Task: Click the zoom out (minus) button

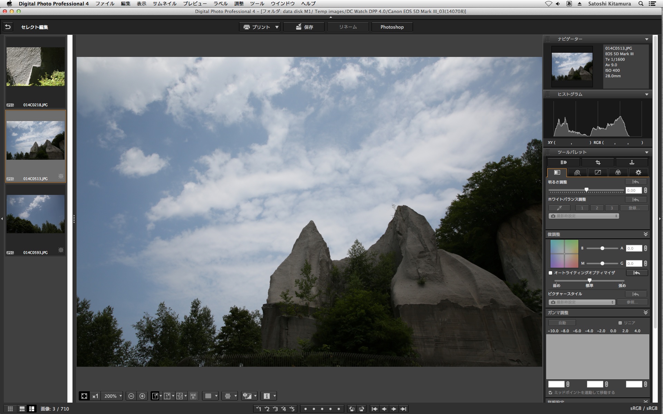Action: pyautogui.click(x=131, y=396)
